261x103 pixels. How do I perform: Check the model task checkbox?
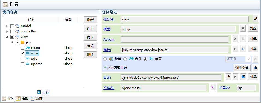pos(12,26)
